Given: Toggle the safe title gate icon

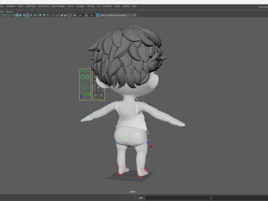Looking at the screenshot, I should pyautogui.click(x=8, y=15).
